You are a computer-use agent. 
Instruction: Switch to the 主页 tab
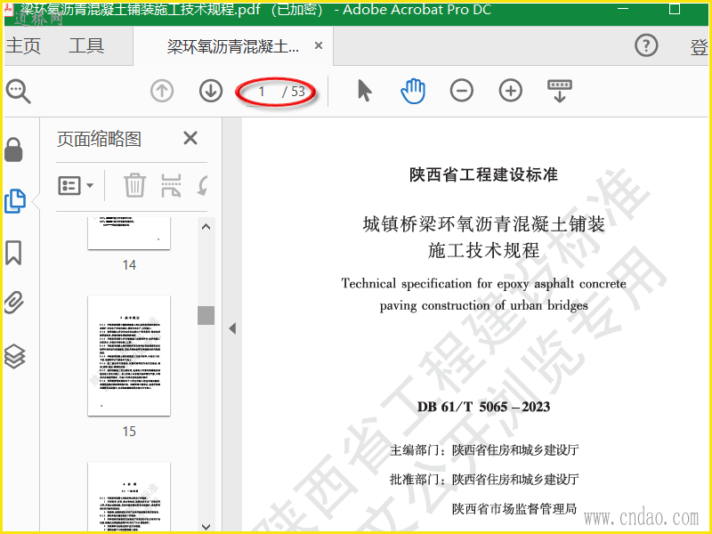(23, 46)
